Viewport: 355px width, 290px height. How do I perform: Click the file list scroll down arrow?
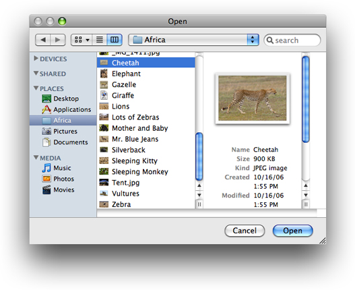199,195
